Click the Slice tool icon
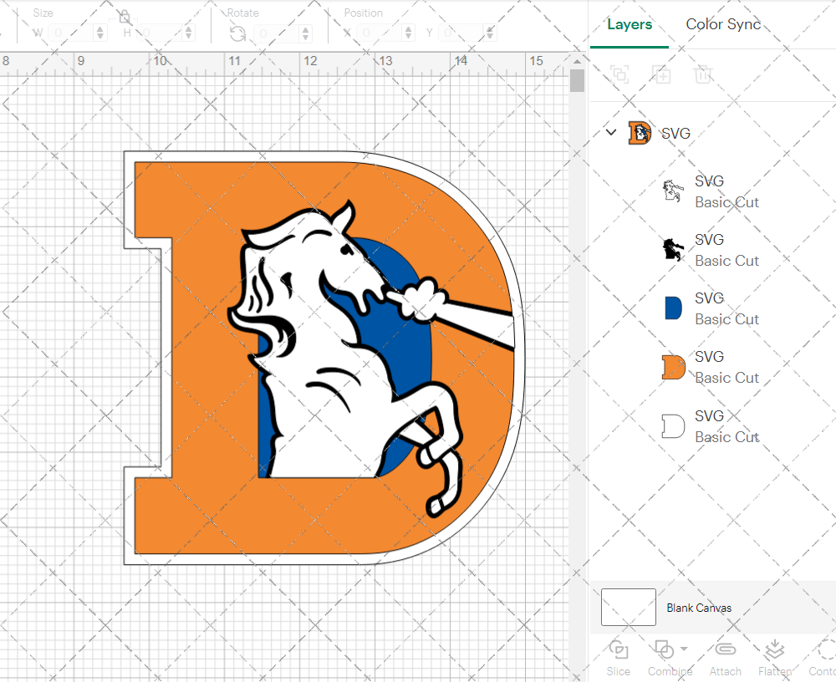The width and height of the screenshot is (836, 682). (x=619, y=649)
